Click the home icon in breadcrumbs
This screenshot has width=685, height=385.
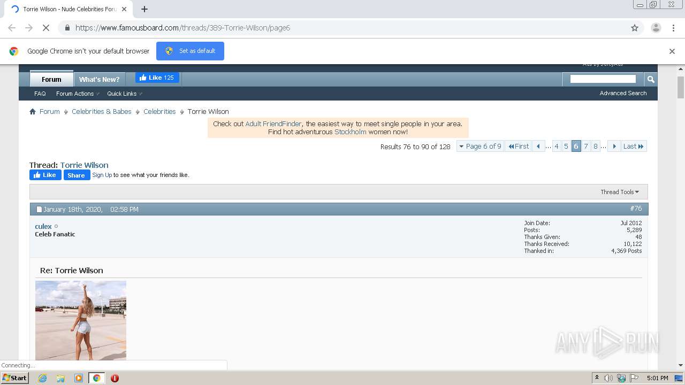pos(33,111)
